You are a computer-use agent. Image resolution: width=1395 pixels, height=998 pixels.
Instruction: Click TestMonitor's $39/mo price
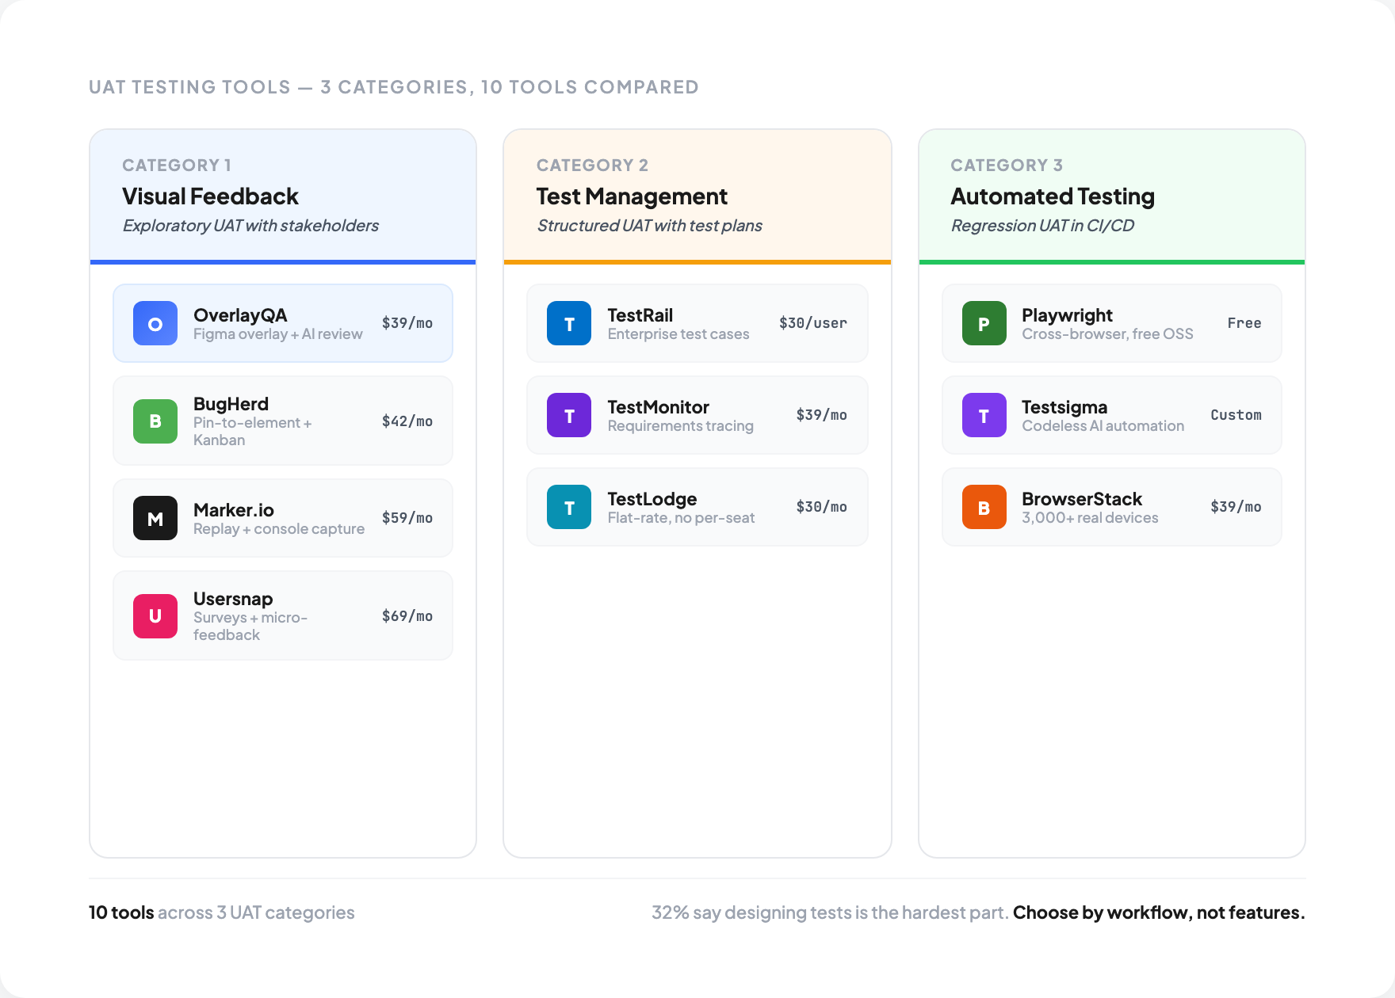click(822, 415)
